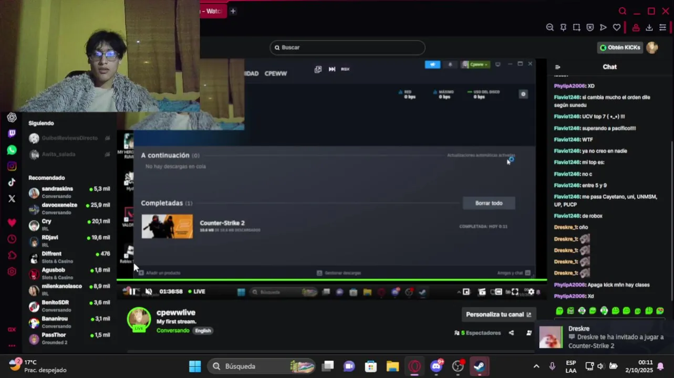Open Cry recommended channel

click(x=69, y=225)
